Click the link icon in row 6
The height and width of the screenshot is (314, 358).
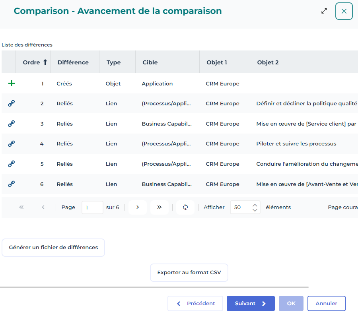12,184
